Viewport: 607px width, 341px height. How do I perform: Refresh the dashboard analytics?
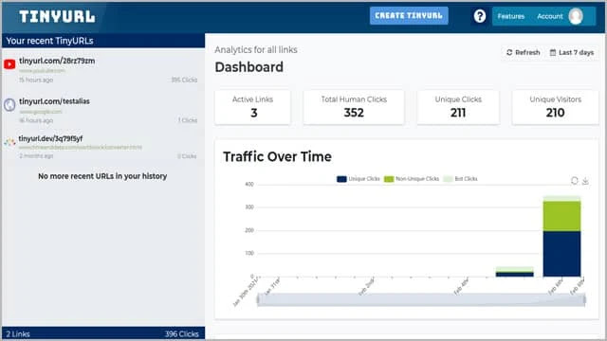pyautogui.click(x=524, y=52)
